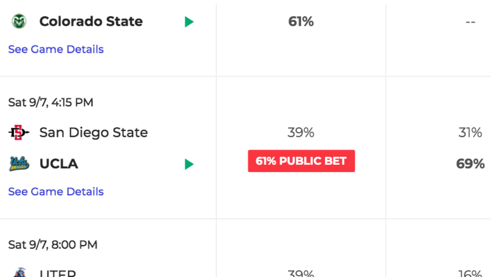Click green arrow next to Colorado State
This screenshot has height=277, width=492.
pos(189,22)
